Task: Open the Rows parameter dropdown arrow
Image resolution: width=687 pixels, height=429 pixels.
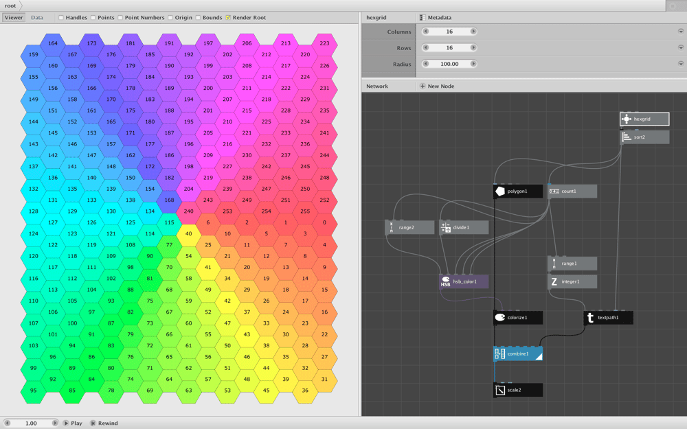Action: click(681, 48)
